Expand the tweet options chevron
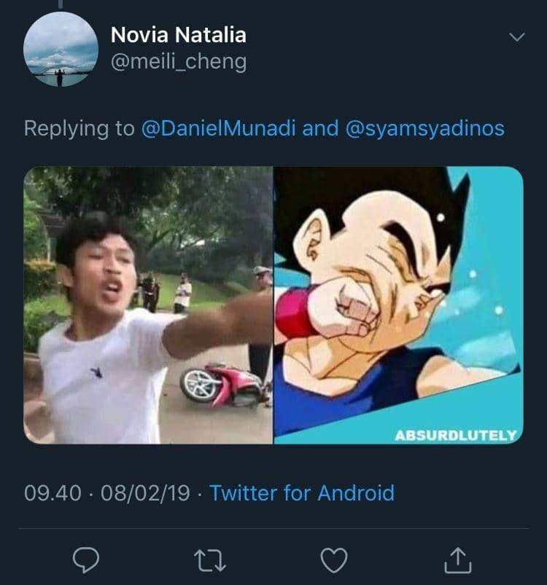 tap(516, 36)
